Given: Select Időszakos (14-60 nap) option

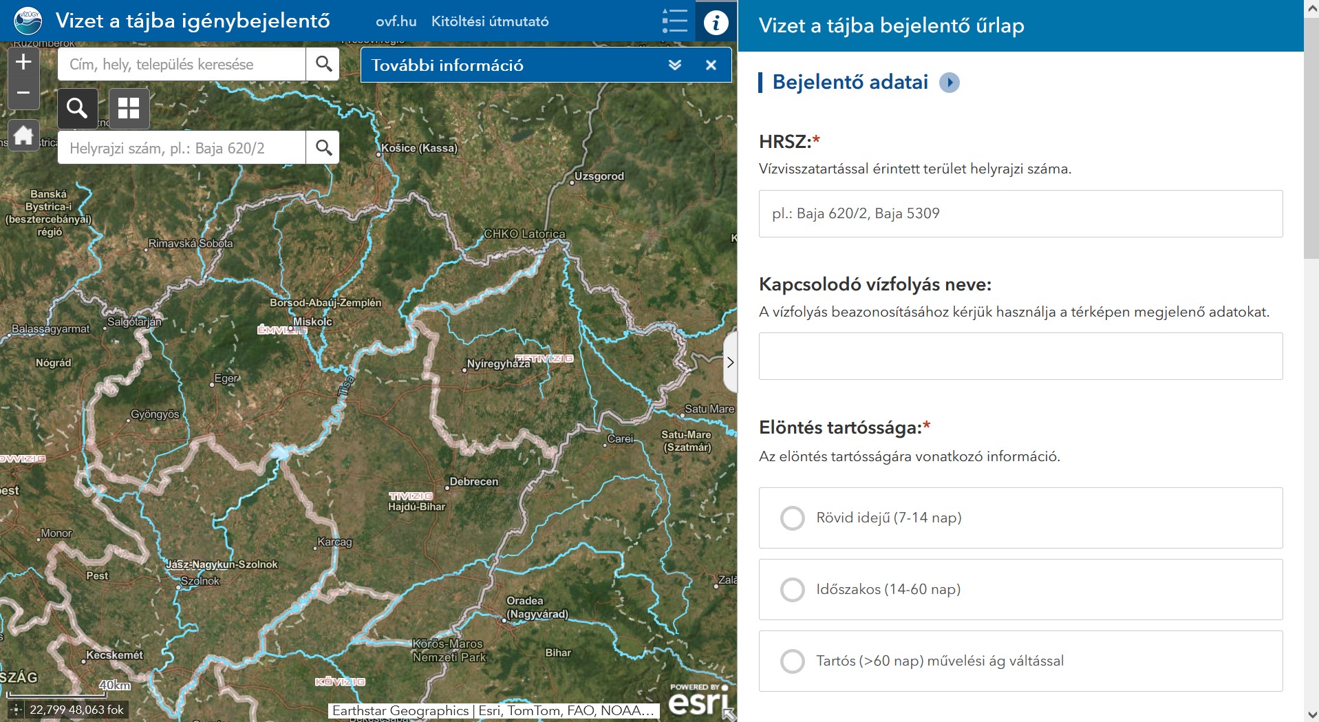Looking at the screenshot, I should pos(792,590).
